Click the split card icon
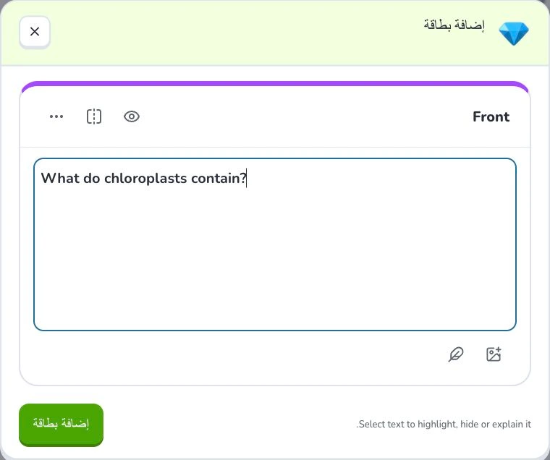Viewport: 550px width, 460px height. point(94,116)
